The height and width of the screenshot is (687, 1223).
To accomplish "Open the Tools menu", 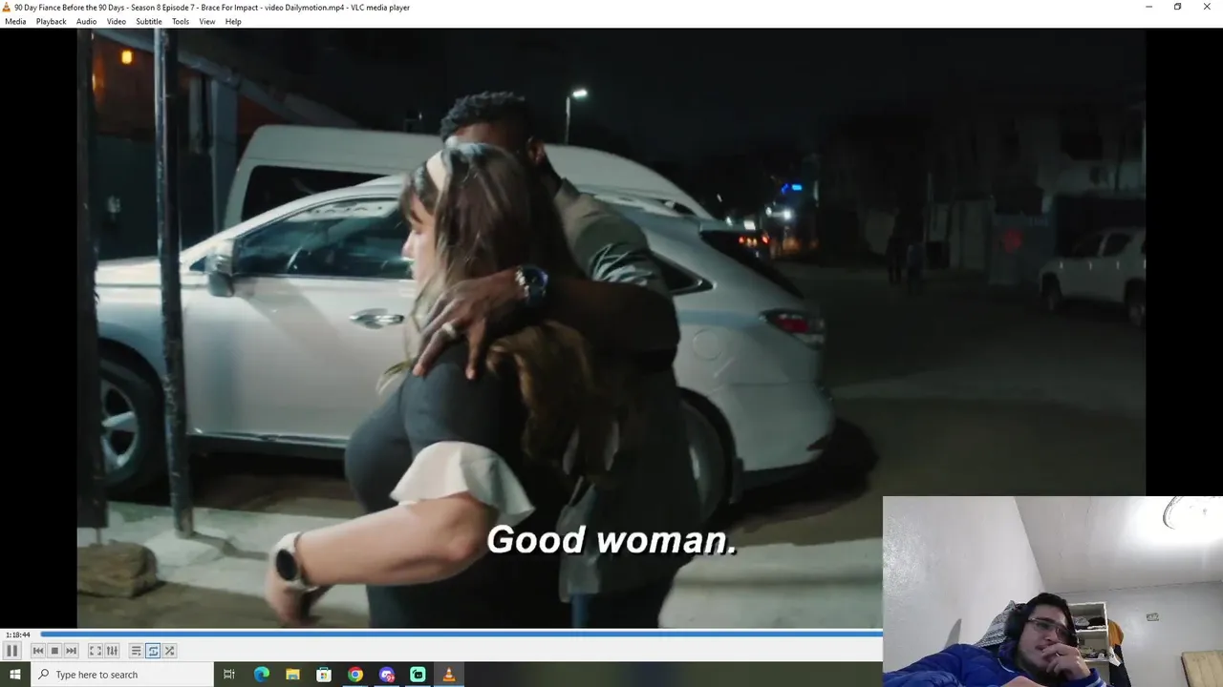I will 181,21.
